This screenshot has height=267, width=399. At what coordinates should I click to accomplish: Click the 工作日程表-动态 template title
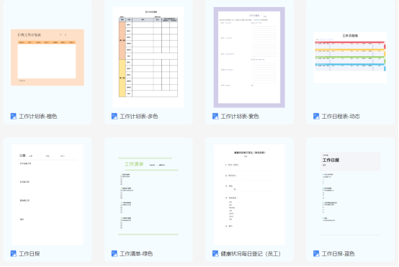(341, 116)
